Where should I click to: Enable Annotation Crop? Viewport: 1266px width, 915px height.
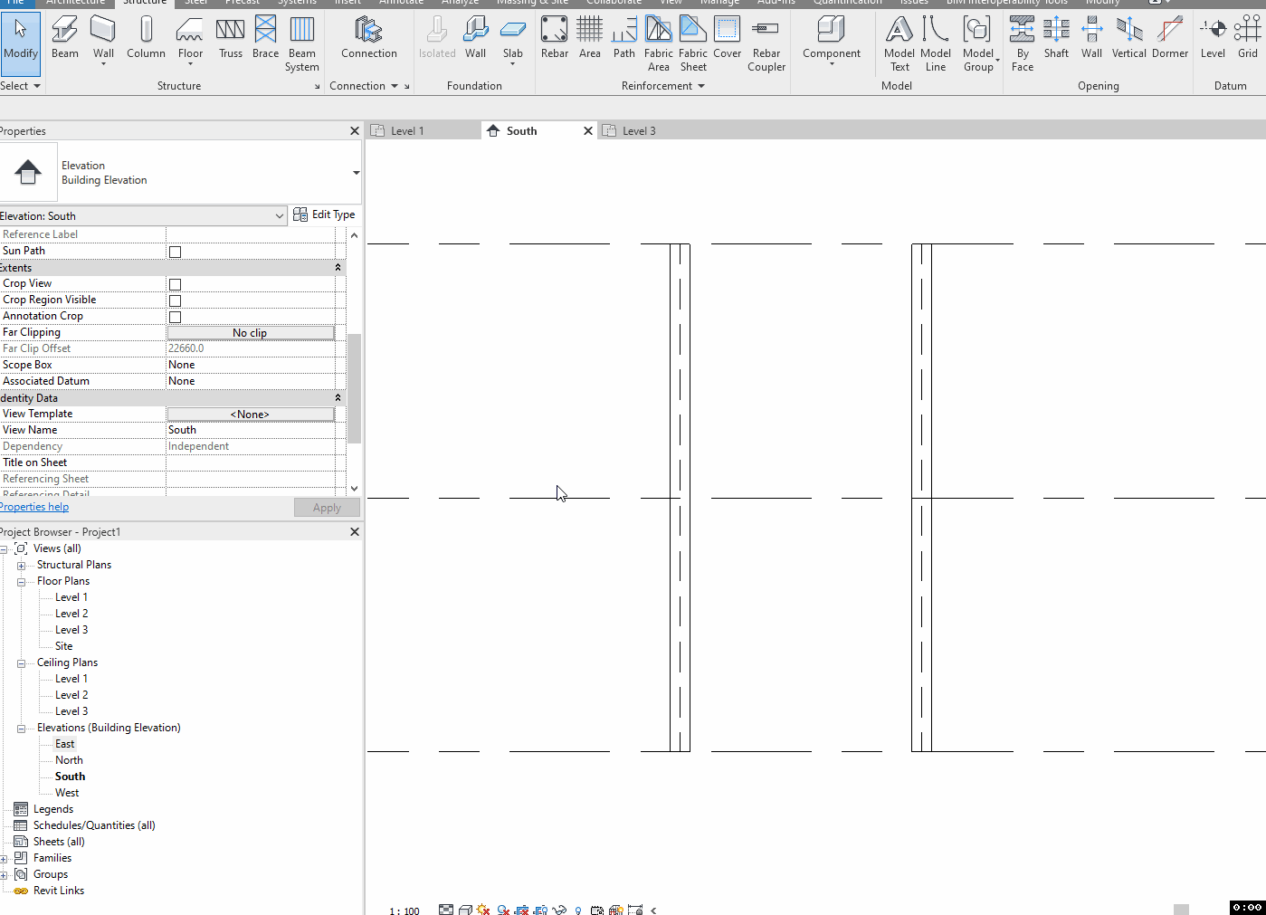(x=175, y=316)
